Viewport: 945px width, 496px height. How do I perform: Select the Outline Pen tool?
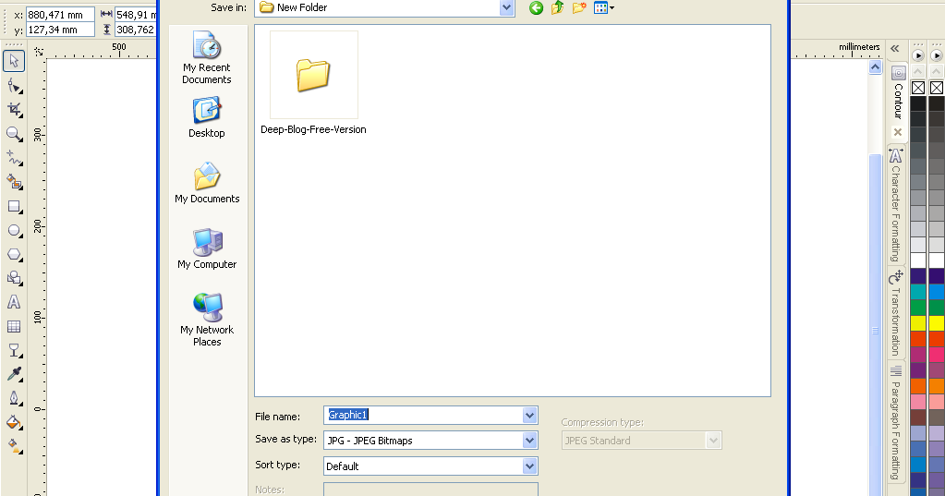pos(14,398)
